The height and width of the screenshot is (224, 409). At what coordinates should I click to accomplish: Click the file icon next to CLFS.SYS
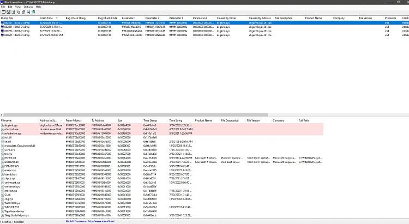point(2,150)
